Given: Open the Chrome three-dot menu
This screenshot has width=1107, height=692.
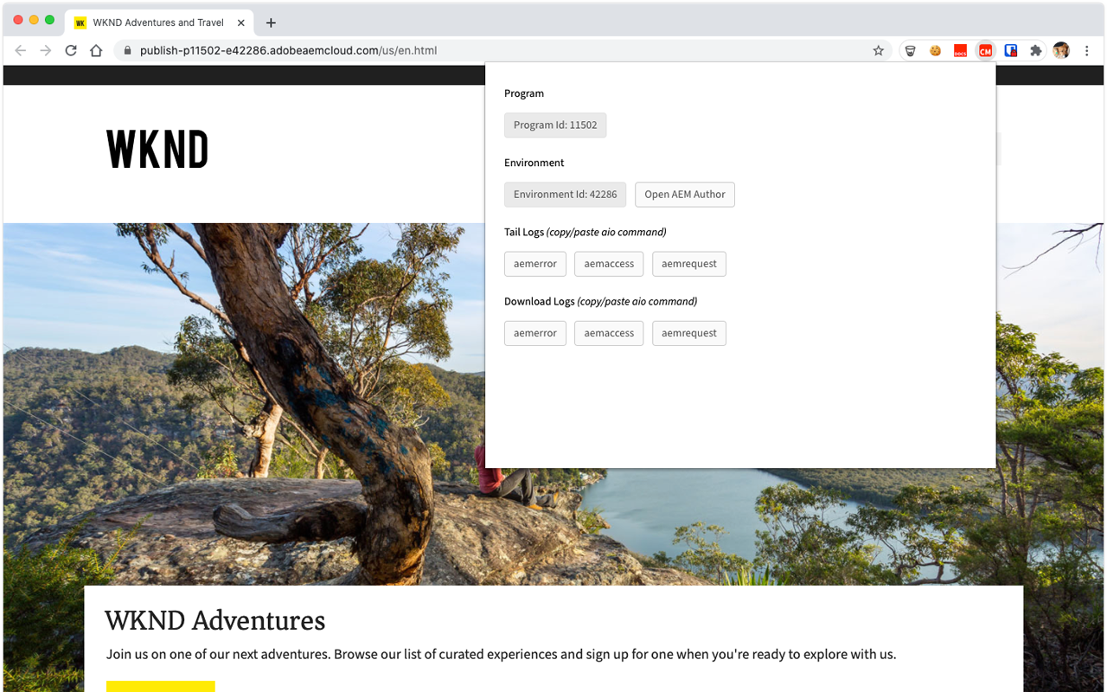Looking at the screenshot, I should 1087,51.
